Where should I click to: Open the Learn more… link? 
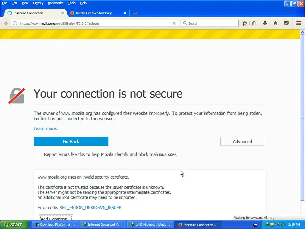click(x=46, y=129)
